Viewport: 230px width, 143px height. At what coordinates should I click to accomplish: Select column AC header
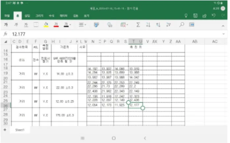(x=215, y=41)
